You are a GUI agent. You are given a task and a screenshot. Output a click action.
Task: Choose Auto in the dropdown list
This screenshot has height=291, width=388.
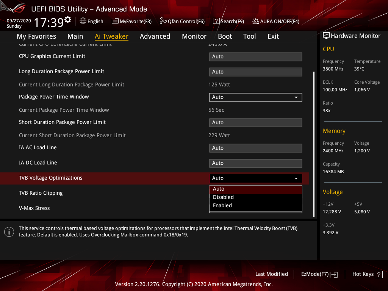point(256,189)
